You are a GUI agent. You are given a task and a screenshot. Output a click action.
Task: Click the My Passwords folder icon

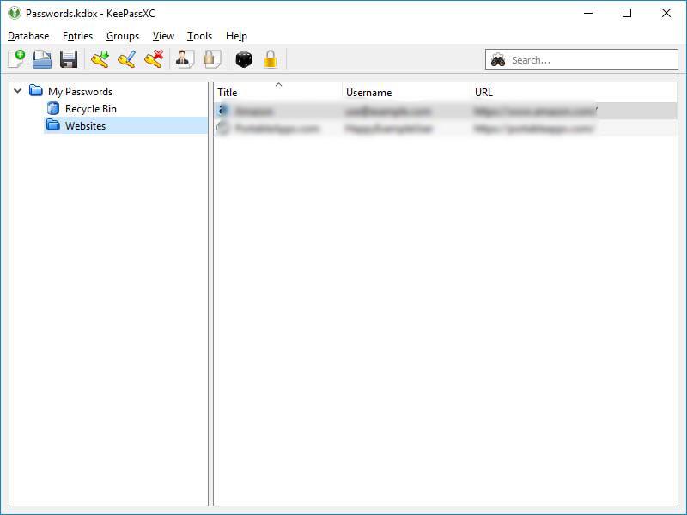point(35,91)
